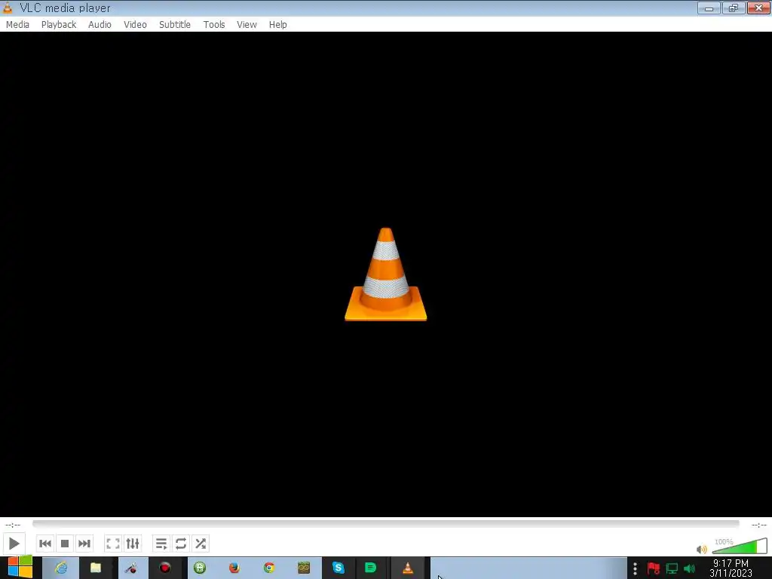Click the VLC taskbar button
772x579 pixels.
[x=408, y=568]
